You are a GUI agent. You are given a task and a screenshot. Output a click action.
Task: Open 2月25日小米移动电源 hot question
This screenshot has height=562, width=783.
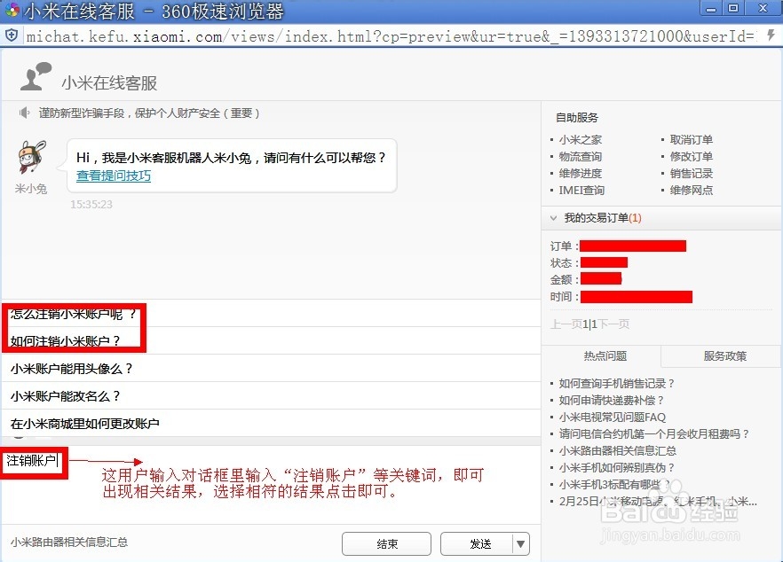pos(658,501)
